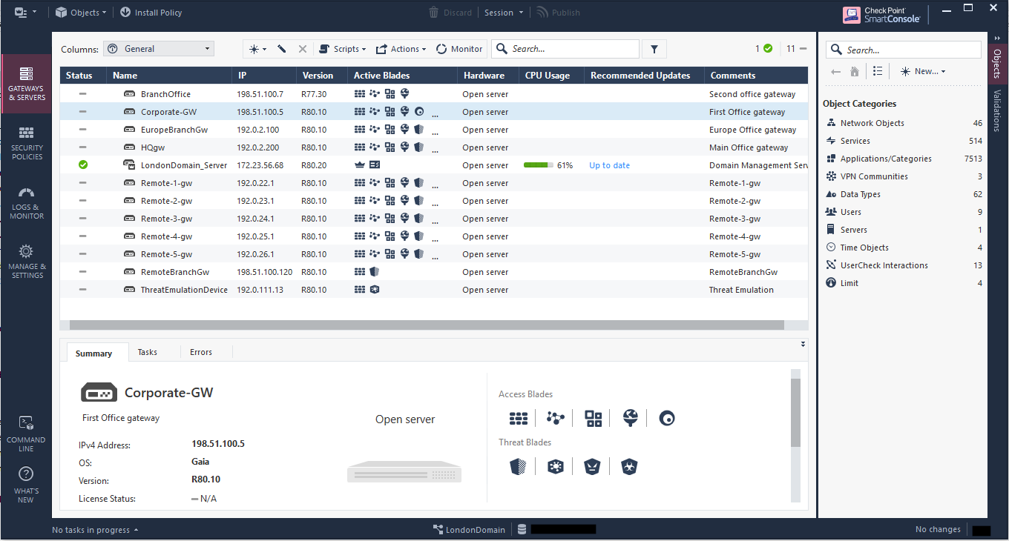Select the ThreatEmulationDevice row
This screenshot has height=541, width=1009.
tap(434, 290)
